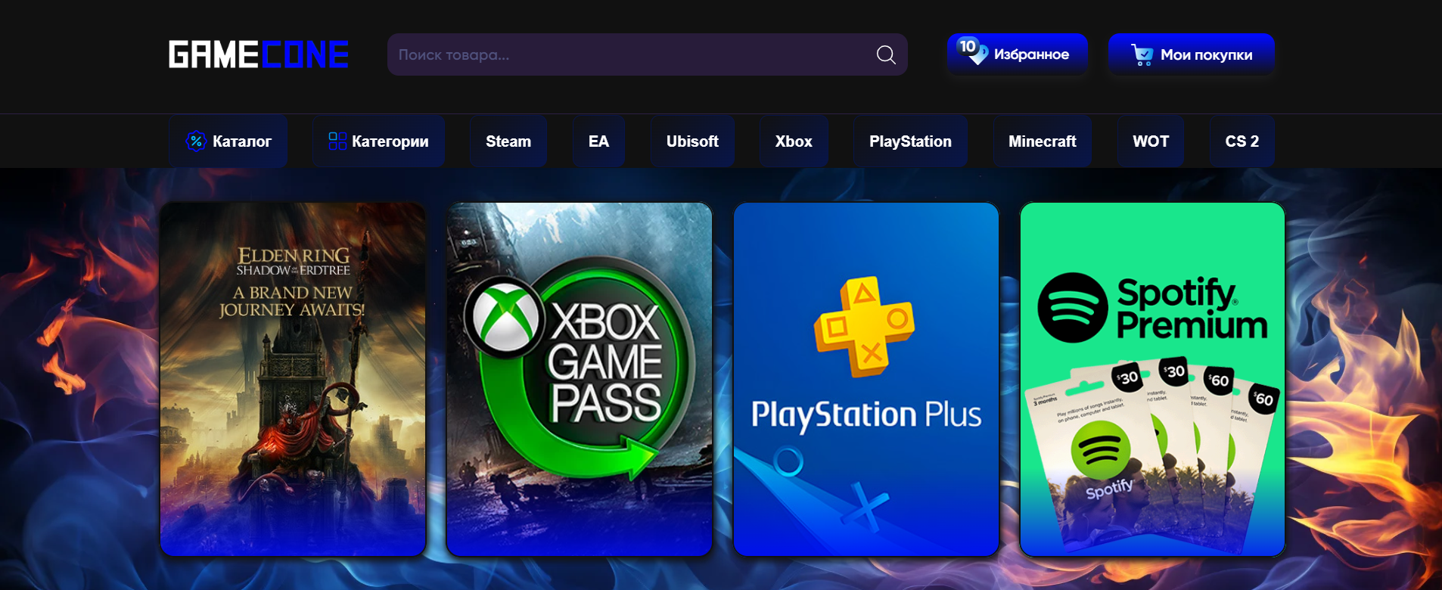Expand the Категории menu

point(390,141)
